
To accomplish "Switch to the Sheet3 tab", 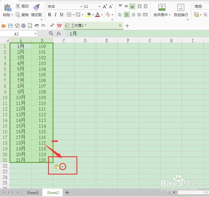I will point(33,193).
